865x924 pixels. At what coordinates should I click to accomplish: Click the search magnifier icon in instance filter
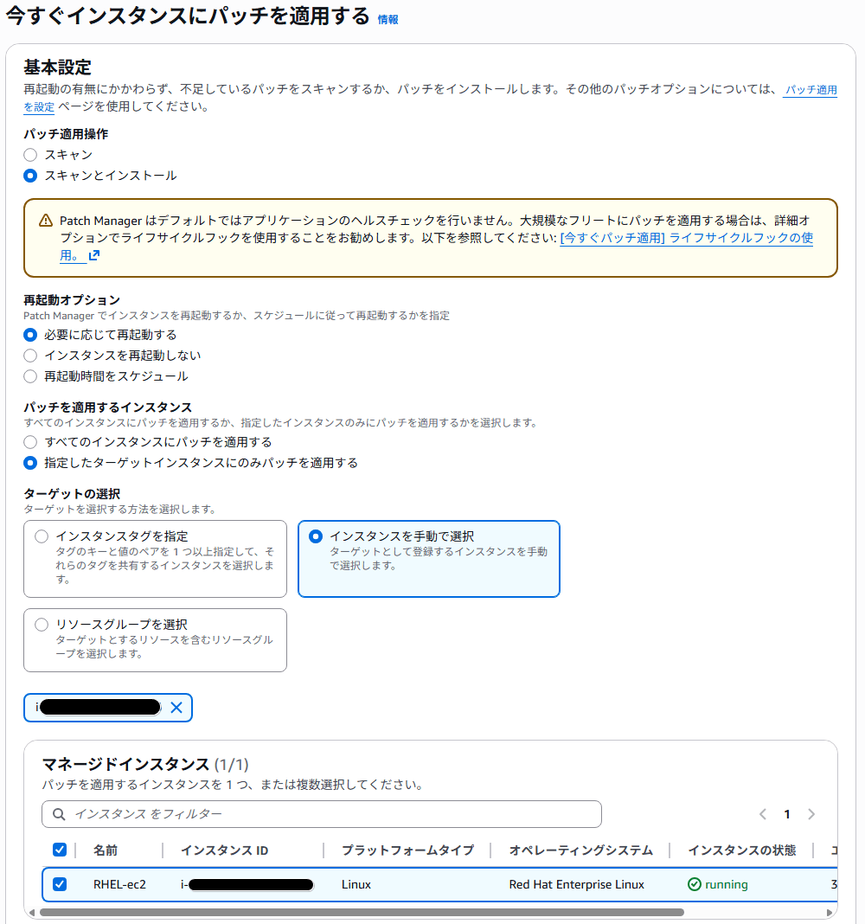point(59,814)
